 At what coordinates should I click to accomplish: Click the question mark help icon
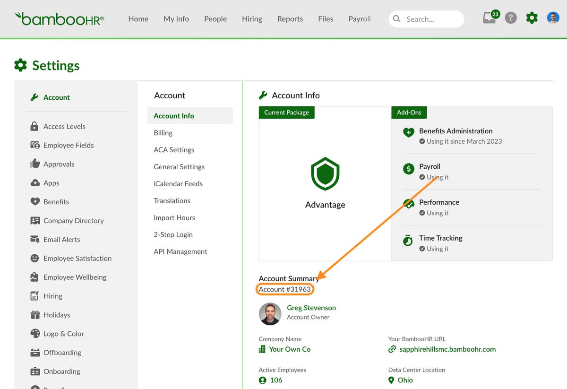[511, 17]
